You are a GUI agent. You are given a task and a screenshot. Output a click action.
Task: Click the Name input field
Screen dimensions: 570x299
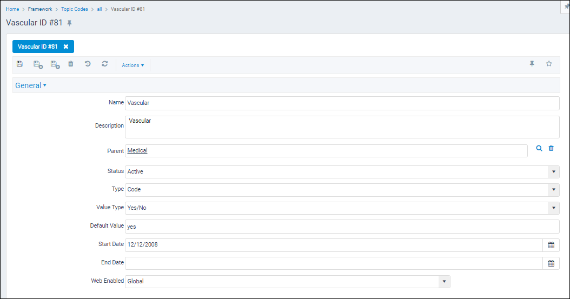coord(342,103)
